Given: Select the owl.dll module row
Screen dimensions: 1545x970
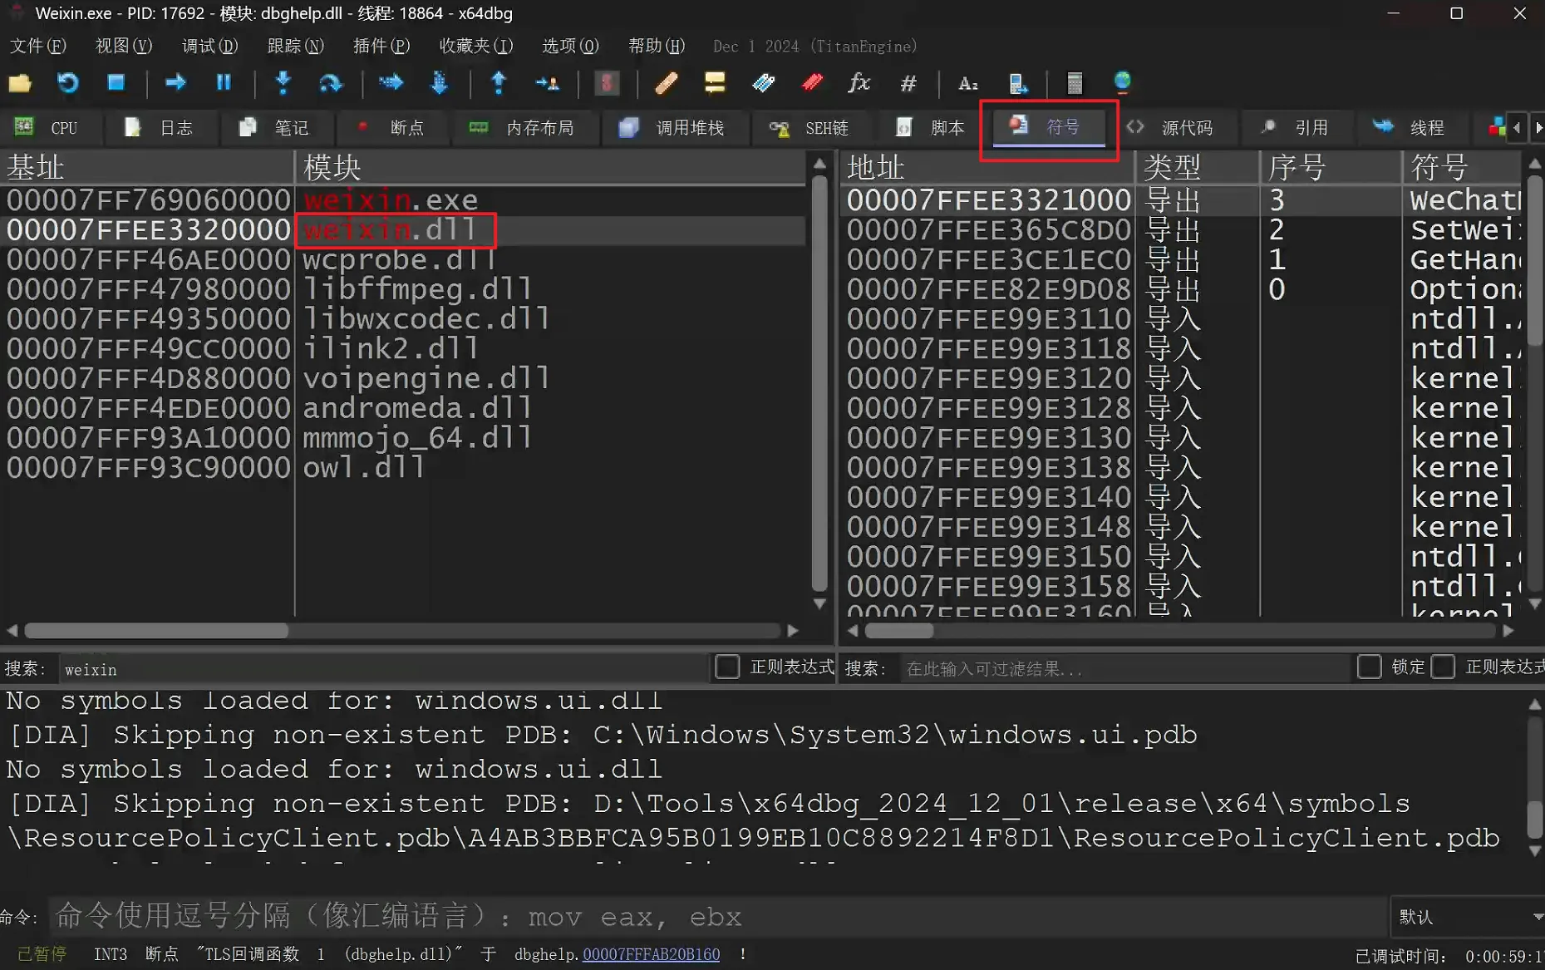Looking at the screenshot, I should tap(403, 468).
